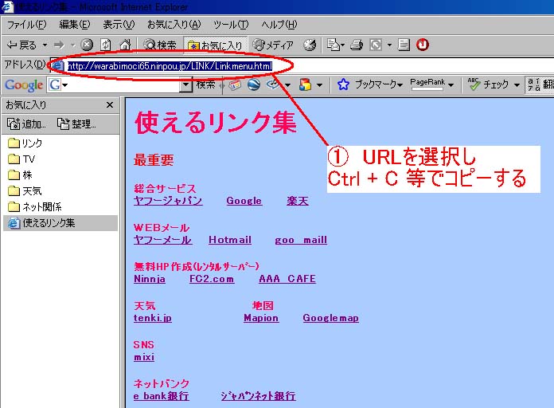Click the Back arrow button
The height and width of the screenshot is (408, 554).
click(x=22, y=45)
